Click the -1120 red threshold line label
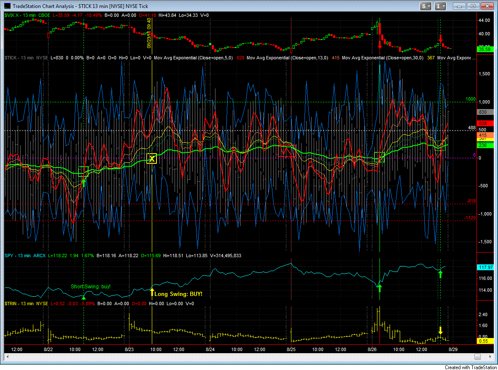The height and width of the screenshot is (370, 498). tap(470, 218)
